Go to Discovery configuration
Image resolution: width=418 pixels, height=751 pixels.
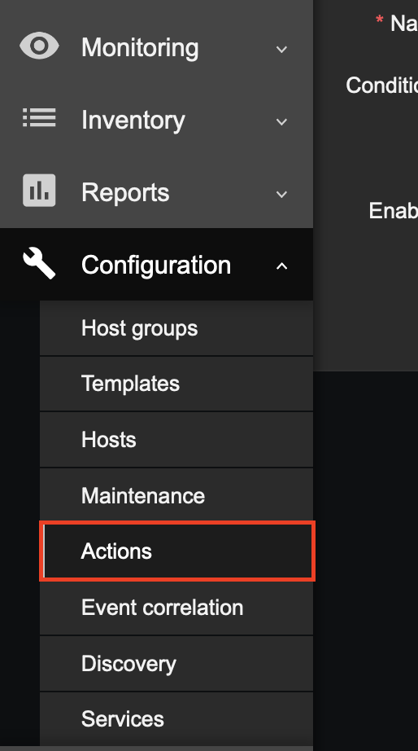click(176, 663)
